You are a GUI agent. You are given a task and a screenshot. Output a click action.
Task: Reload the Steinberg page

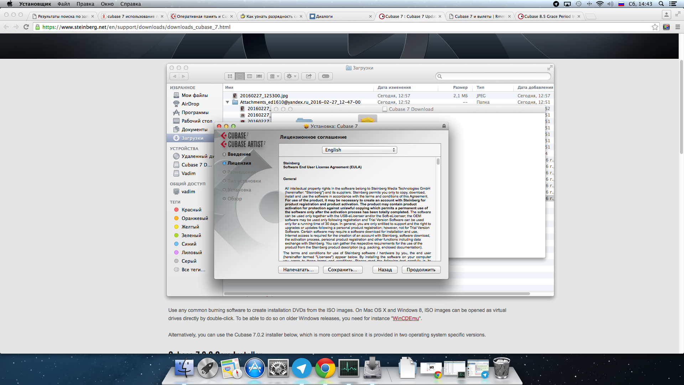(x=26, y=27)
